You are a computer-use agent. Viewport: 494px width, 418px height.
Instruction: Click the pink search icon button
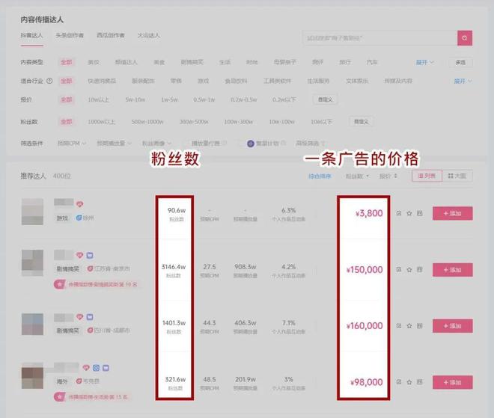464,37
